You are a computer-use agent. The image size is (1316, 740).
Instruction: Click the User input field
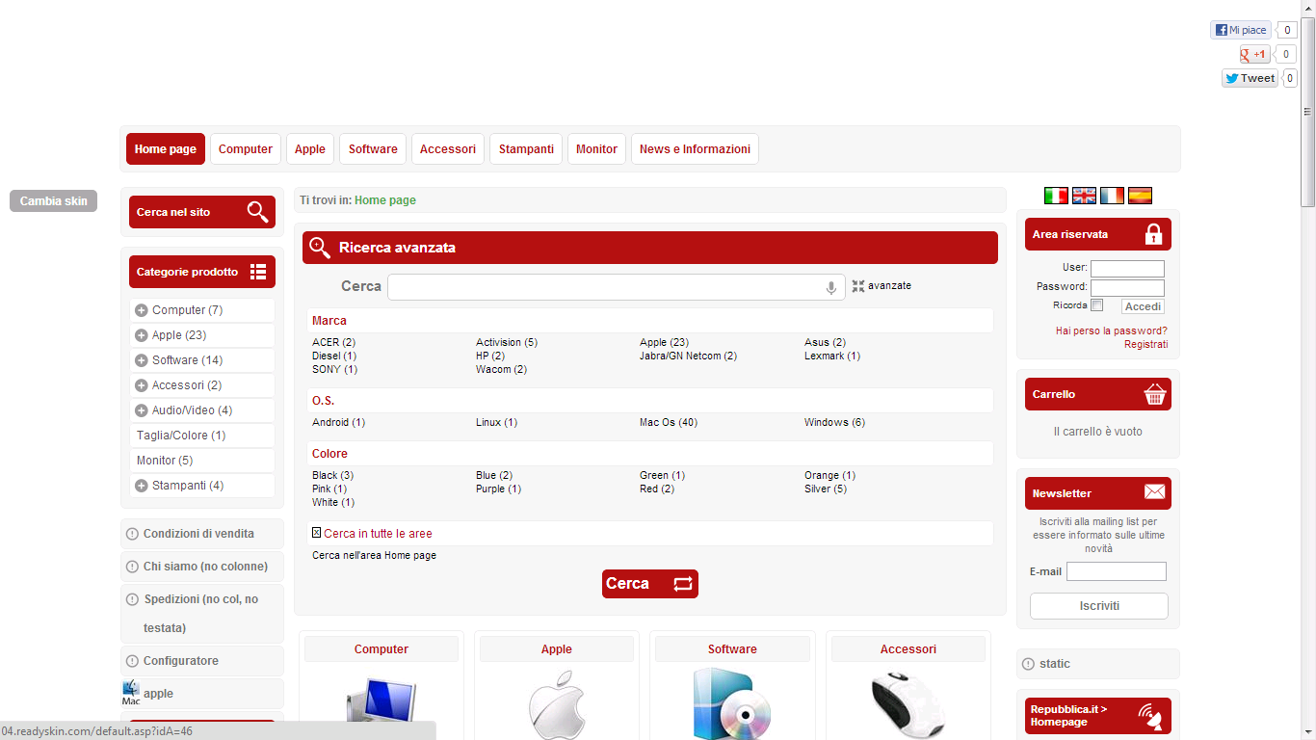(x=1127, y=269)
